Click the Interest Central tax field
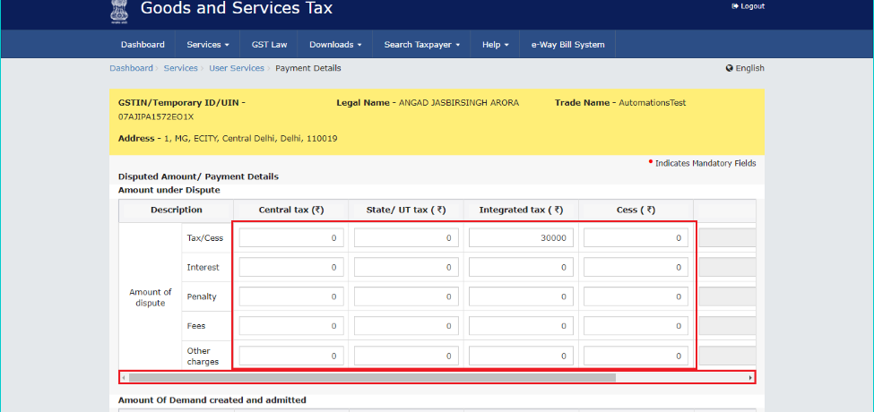 [291, 267]
